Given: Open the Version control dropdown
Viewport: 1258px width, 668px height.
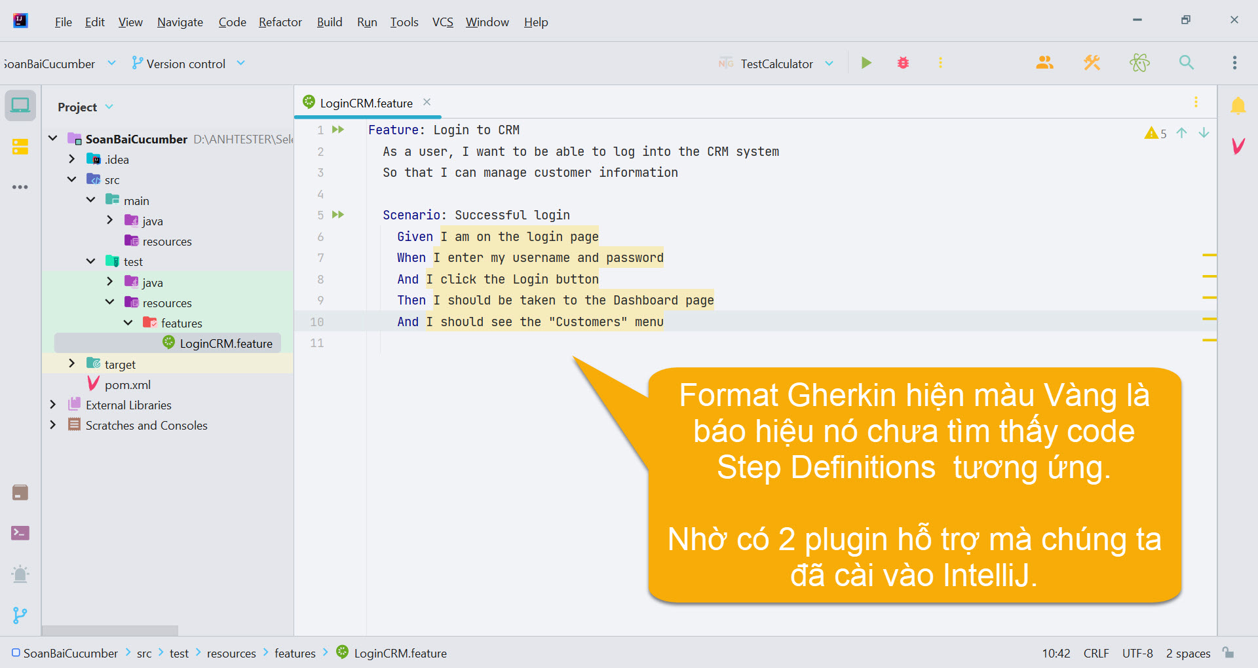Looking at the screenshot, I should [188, 64].
